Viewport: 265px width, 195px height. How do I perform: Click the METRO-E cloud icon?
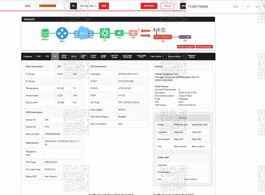(84, 33)
